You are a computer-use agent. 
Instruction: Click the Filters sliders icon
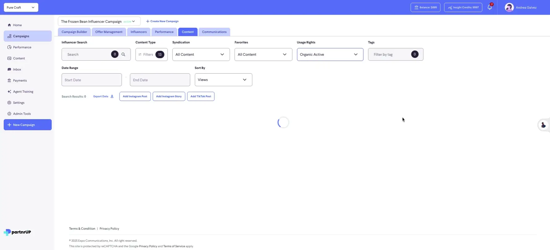tap(140, 54)
